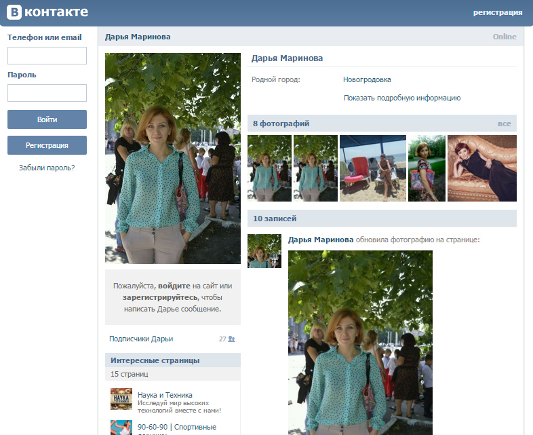533x435 pixels.
Task: Open the Подписчики Дарьи subscribers list
Action: pos(141,339)
